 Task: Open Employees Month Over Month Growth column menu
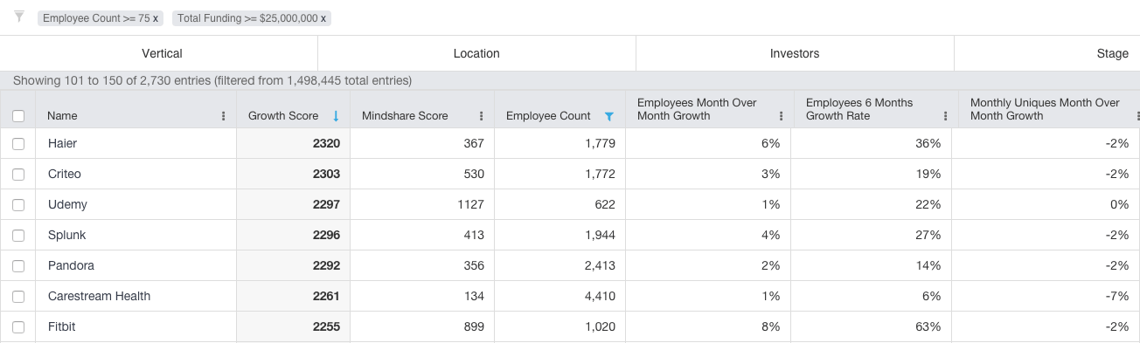click(781, 116)
